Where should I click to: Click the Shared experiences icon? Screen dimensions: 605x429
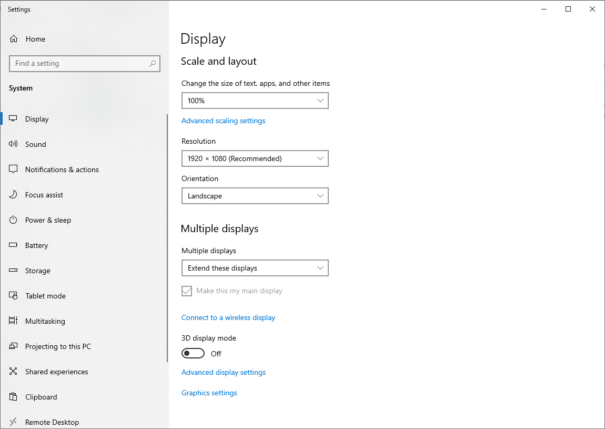coord(13,372)
